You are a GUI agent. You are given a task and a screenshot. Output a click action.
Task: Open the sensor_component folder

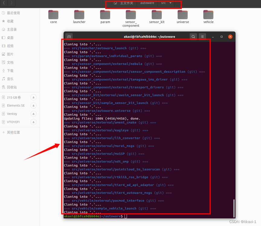pyautogui.click(x=131, y=18)
